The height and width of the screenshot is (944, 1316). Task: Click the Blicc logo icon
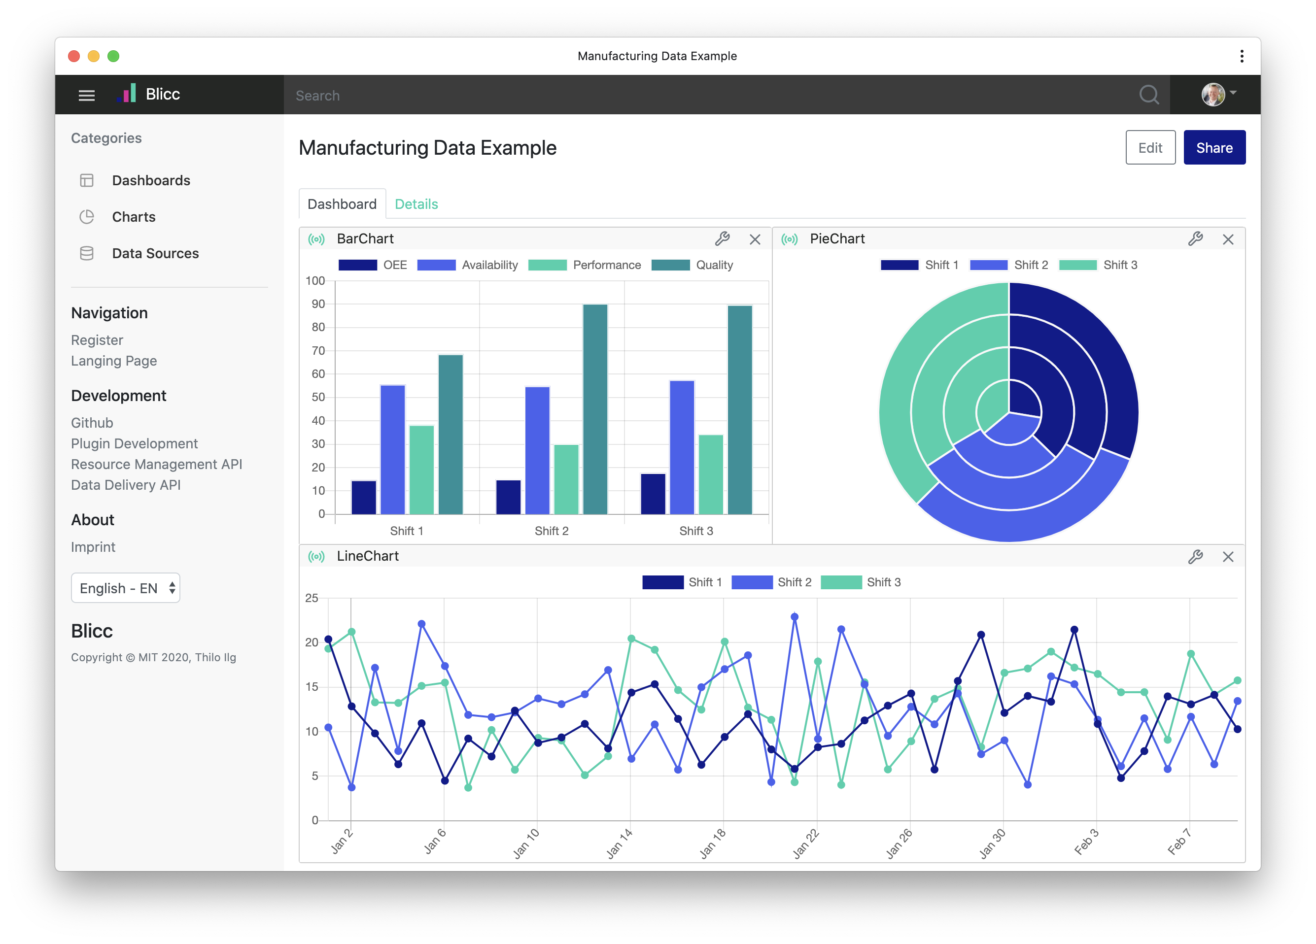pos(127,93)
